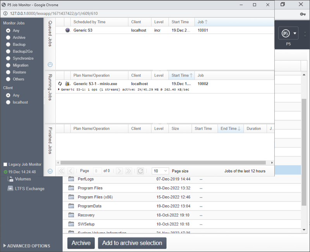The image size is (310, 252).
Task: Click the Archive button
Action: tap(81, 243)
